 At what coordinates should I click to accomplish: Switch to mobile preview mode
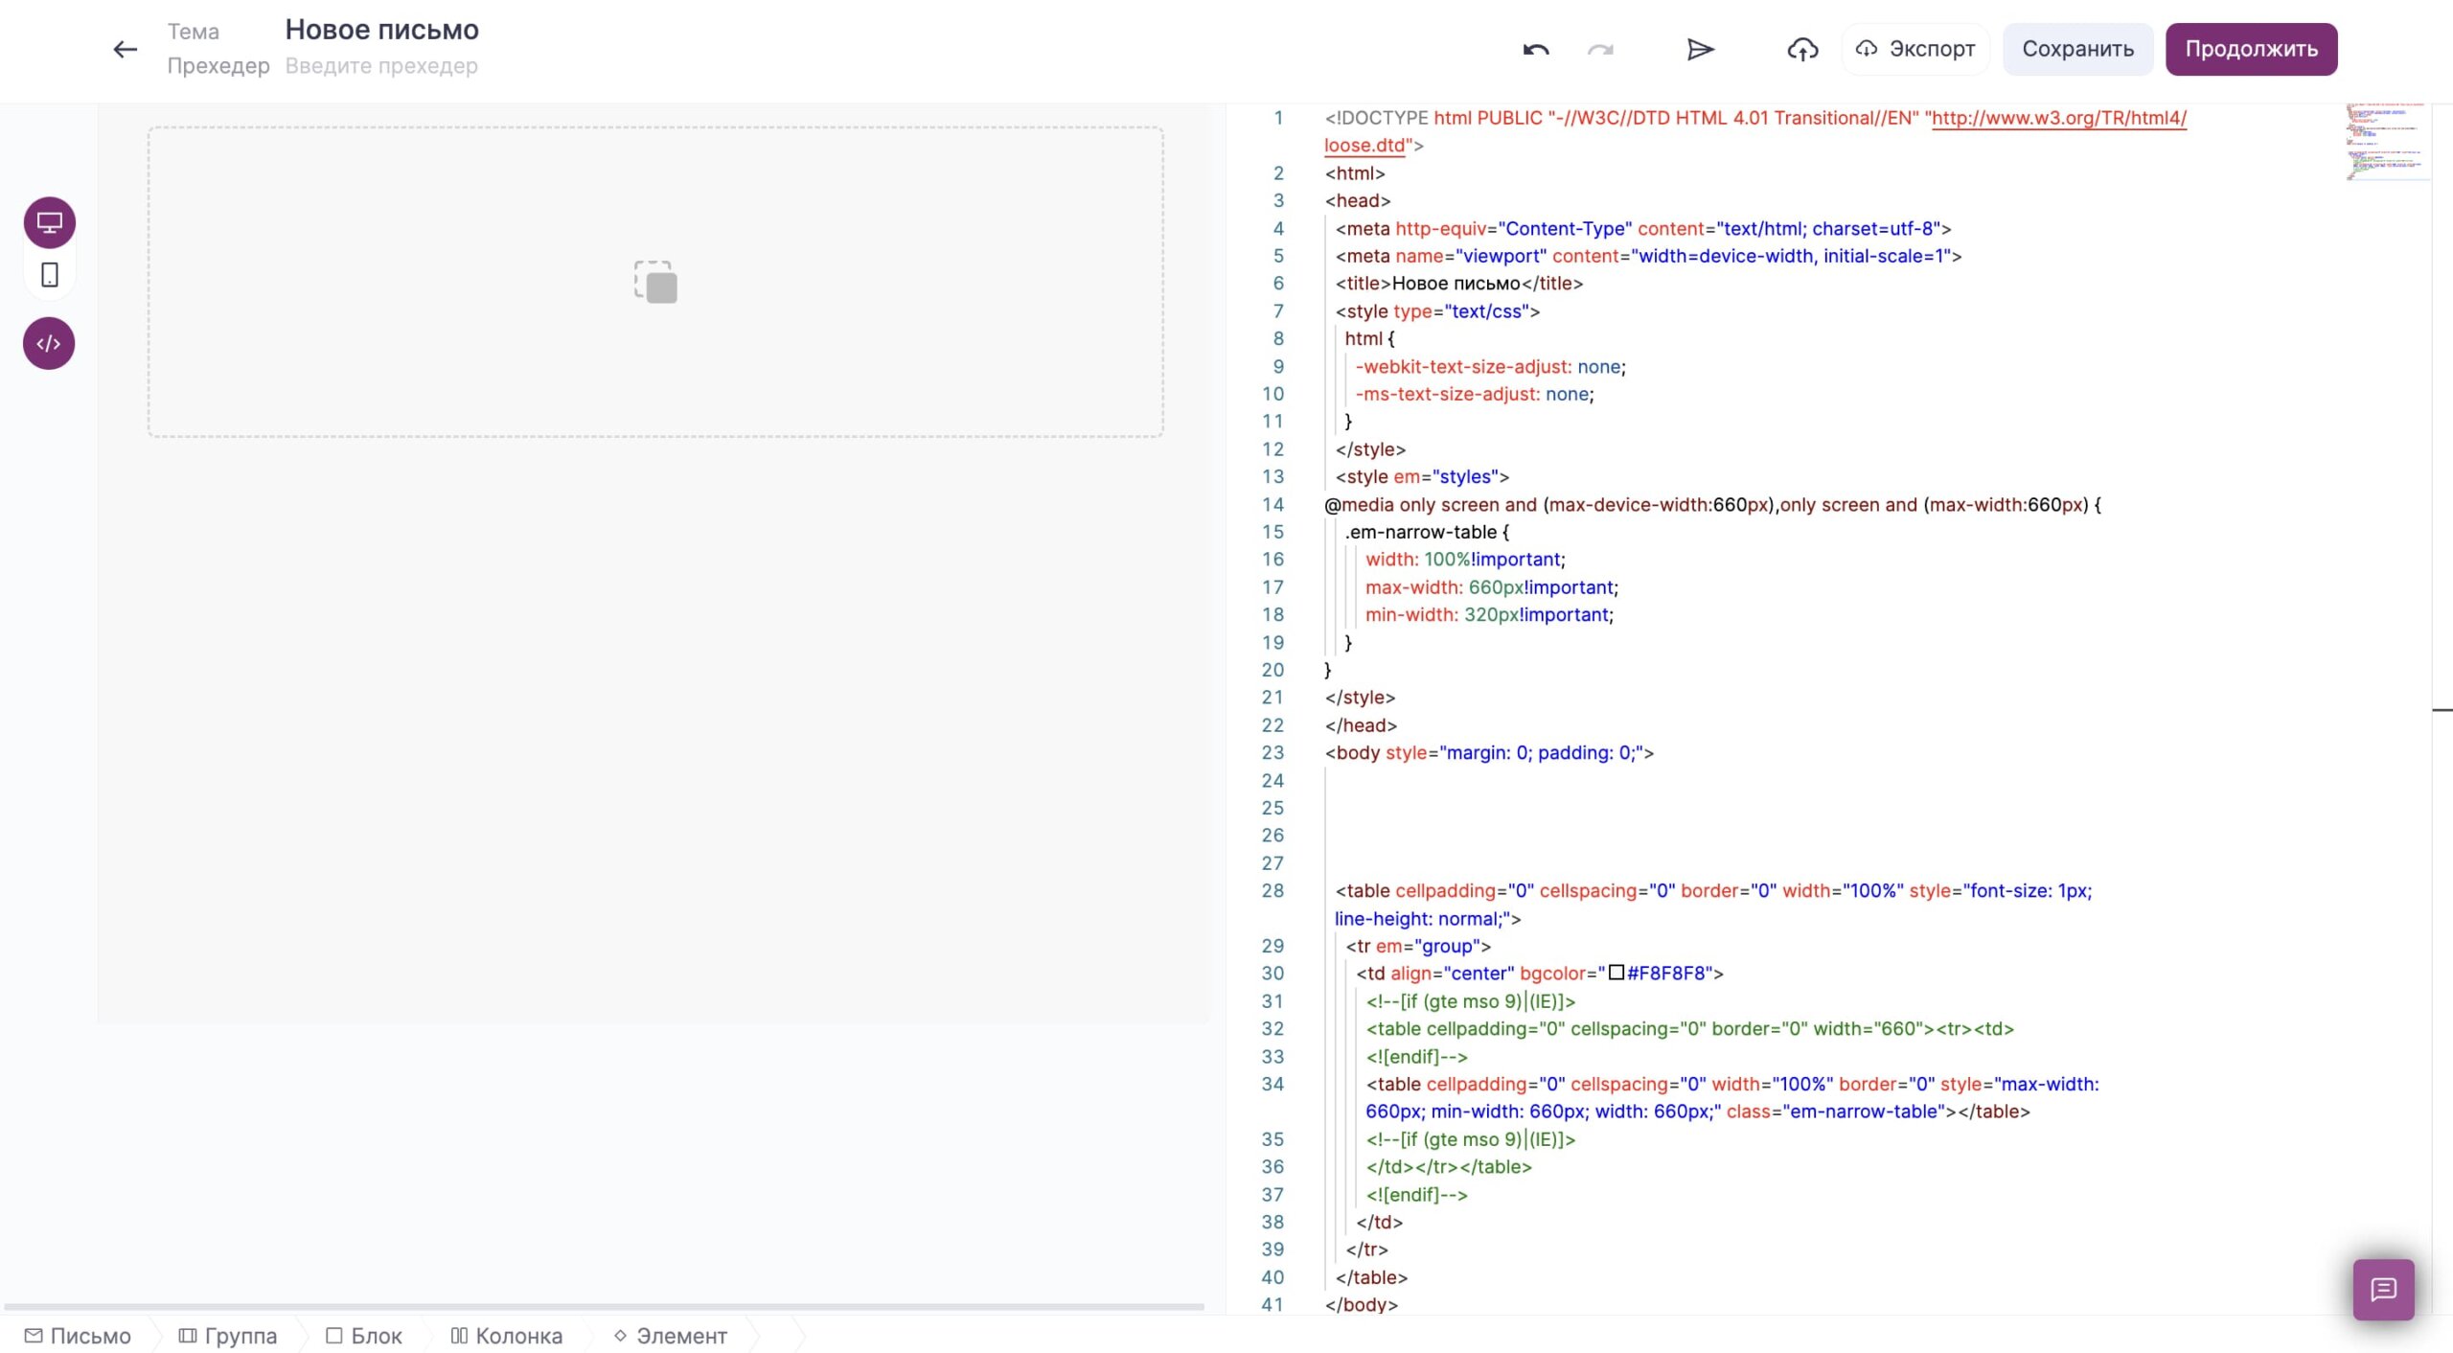pyautogui.click(x=49, y=275)
